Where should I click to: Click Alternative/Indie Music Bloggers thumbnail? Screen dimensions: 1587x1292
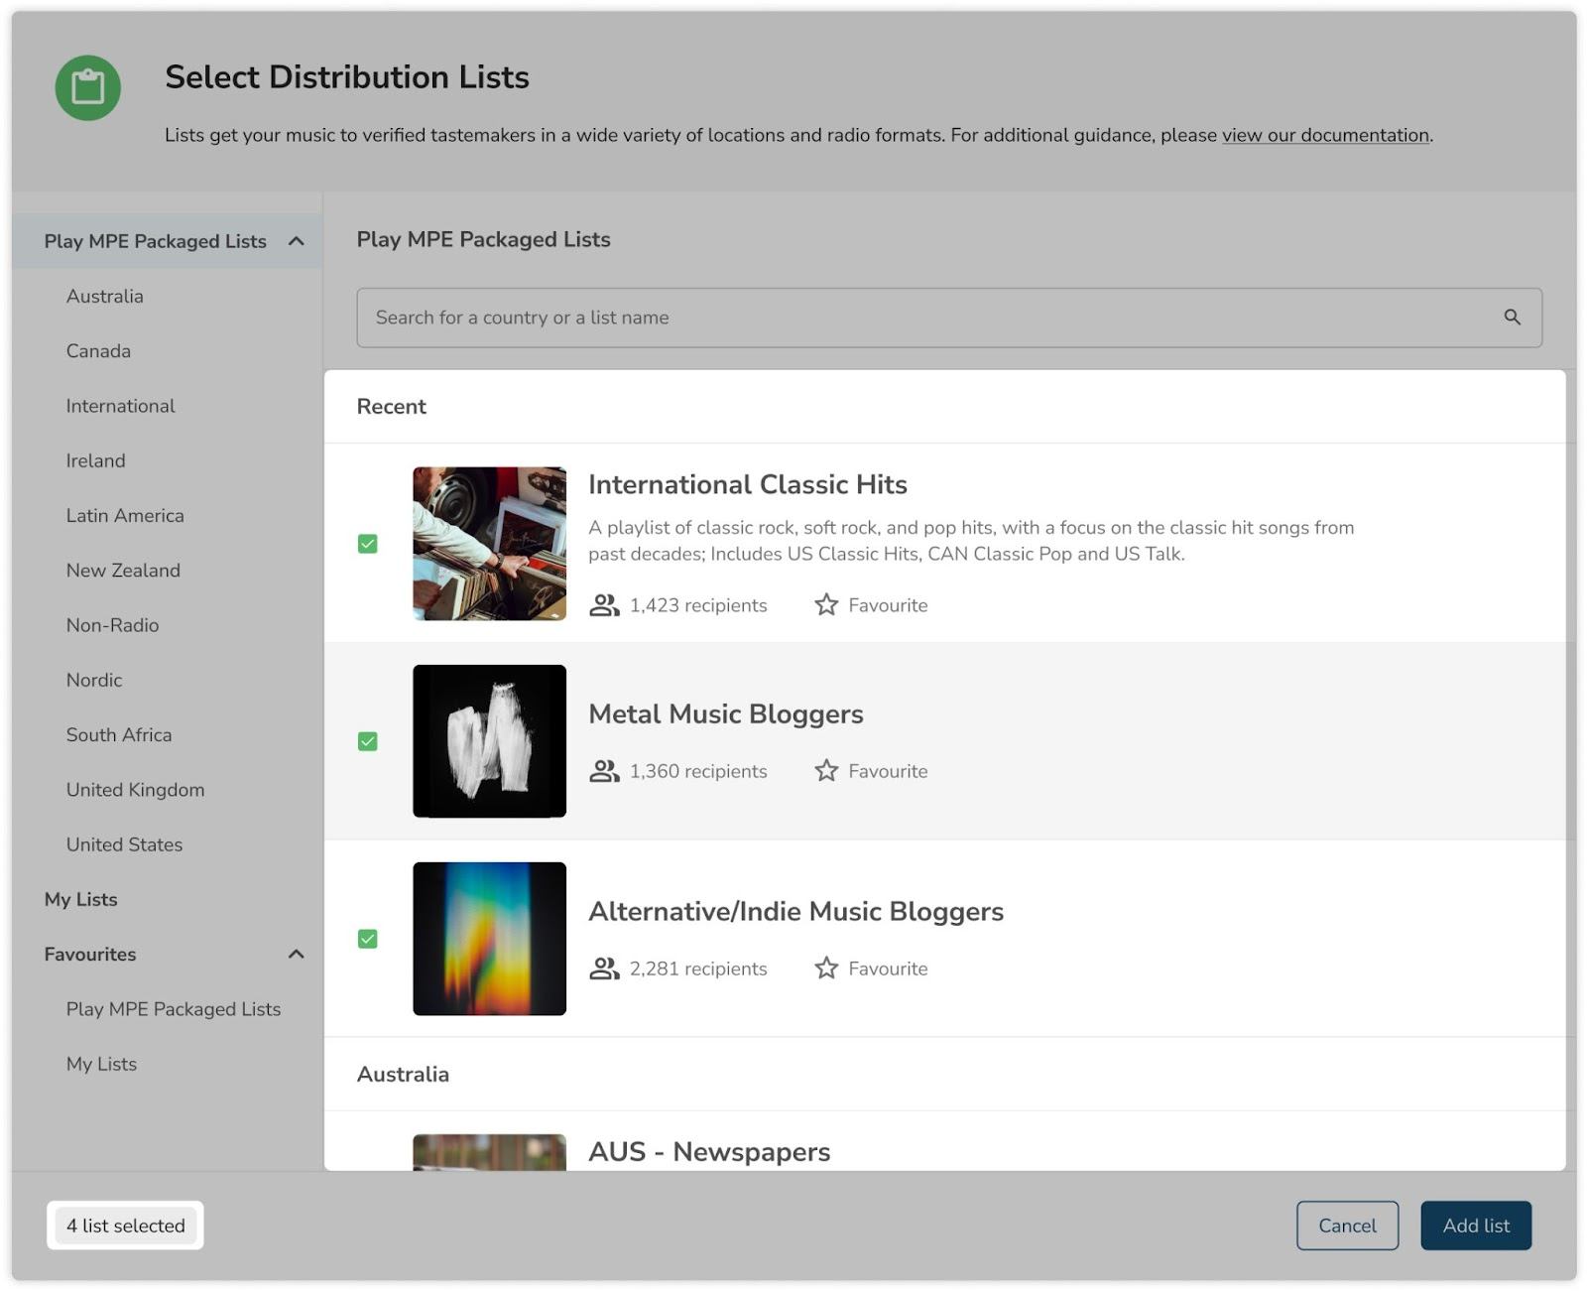tap(490, 939)
